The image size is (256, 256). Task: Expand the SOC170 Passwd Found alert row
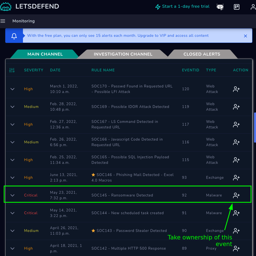[12, 89]
